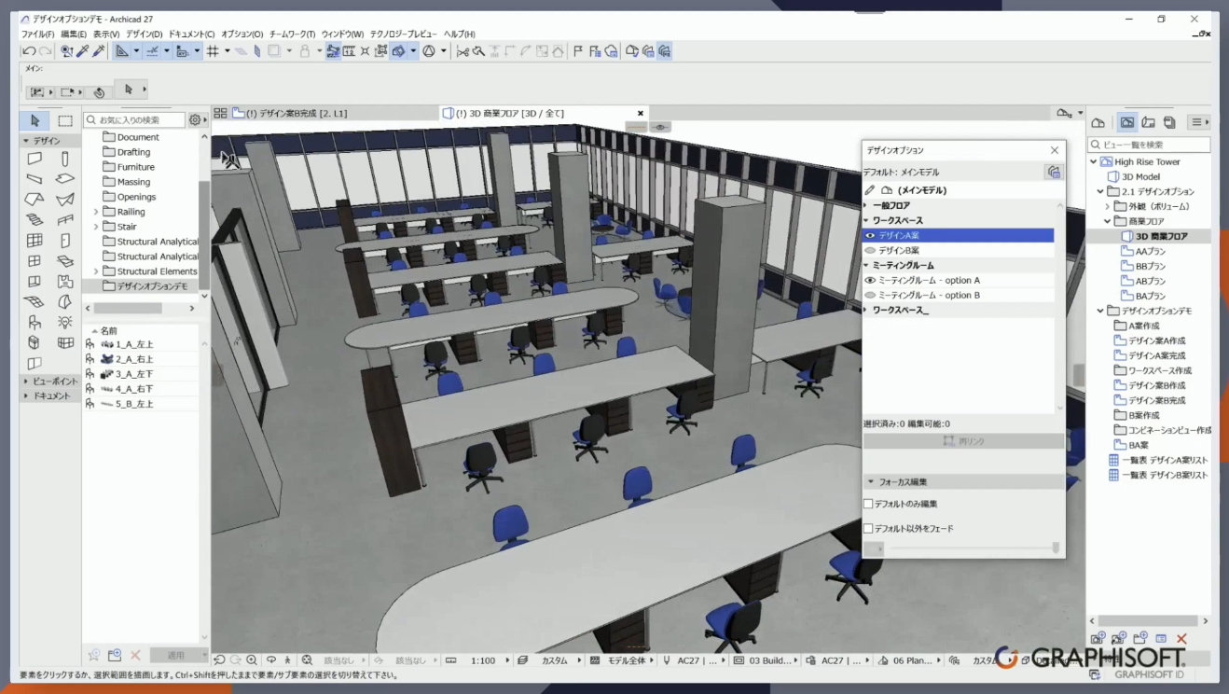Click the お気に入りの検索 search field
Screen dimensions: 1229x694
pos(134,120)
